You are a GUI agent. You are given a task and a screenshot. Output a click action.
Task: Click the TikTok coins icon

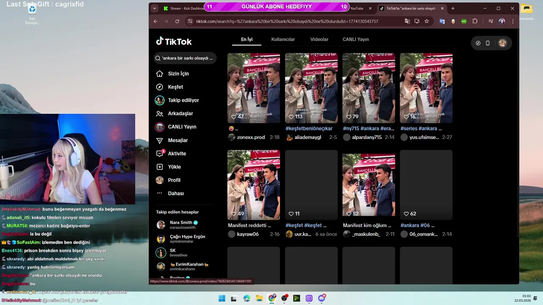point(478,43)
